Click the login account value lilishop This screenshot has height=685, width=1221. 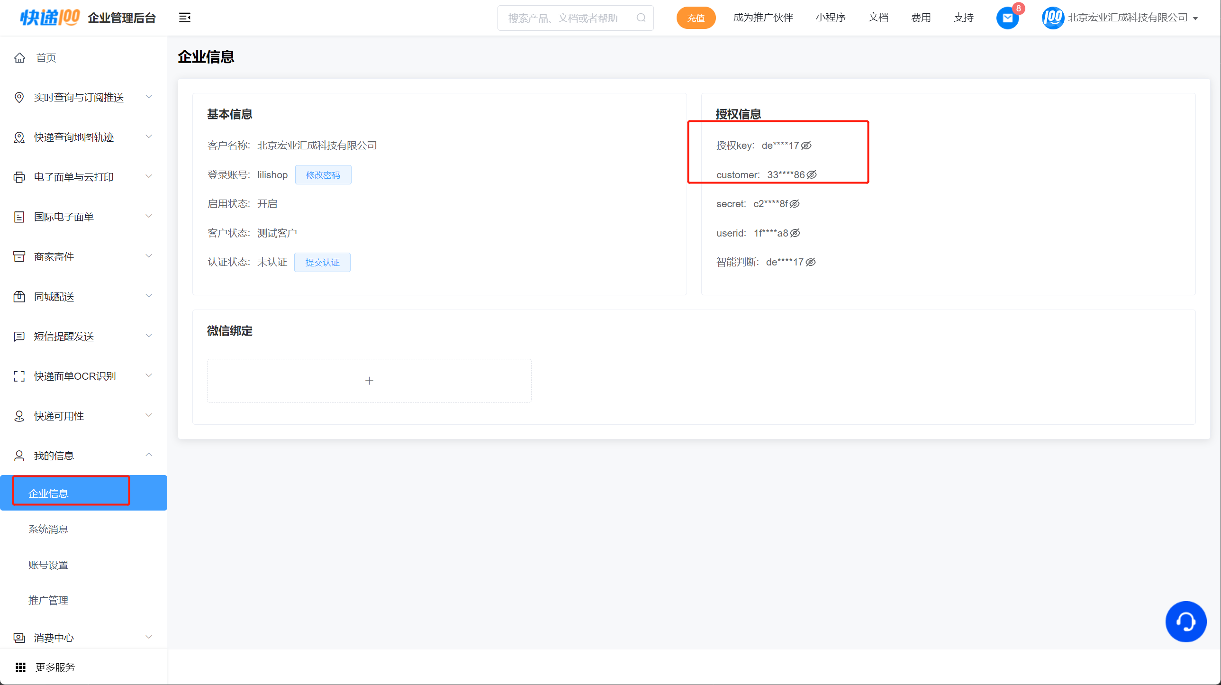pyautogui.click(x=272, y=174)
